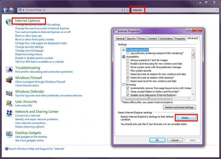Image resolution: width=221 pixels, height=159 pixels.
Task: Click the Browsing category icon
Action: (x=123, y=85)
